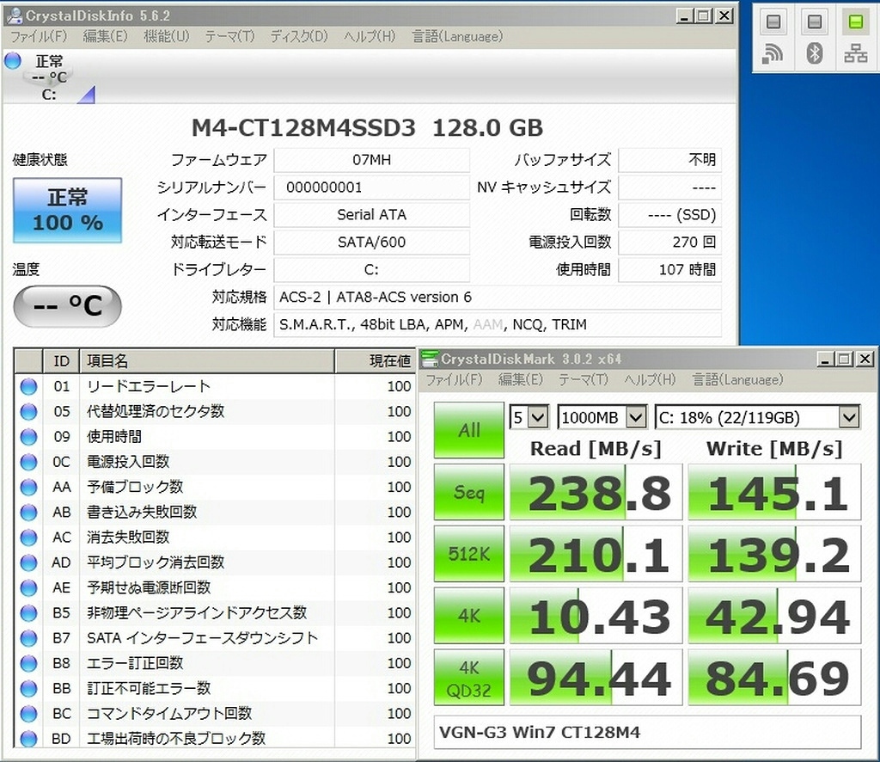
Task: Click status circle for SATA インターフェースダウンシフト row
Action: (x=28, y=638)
